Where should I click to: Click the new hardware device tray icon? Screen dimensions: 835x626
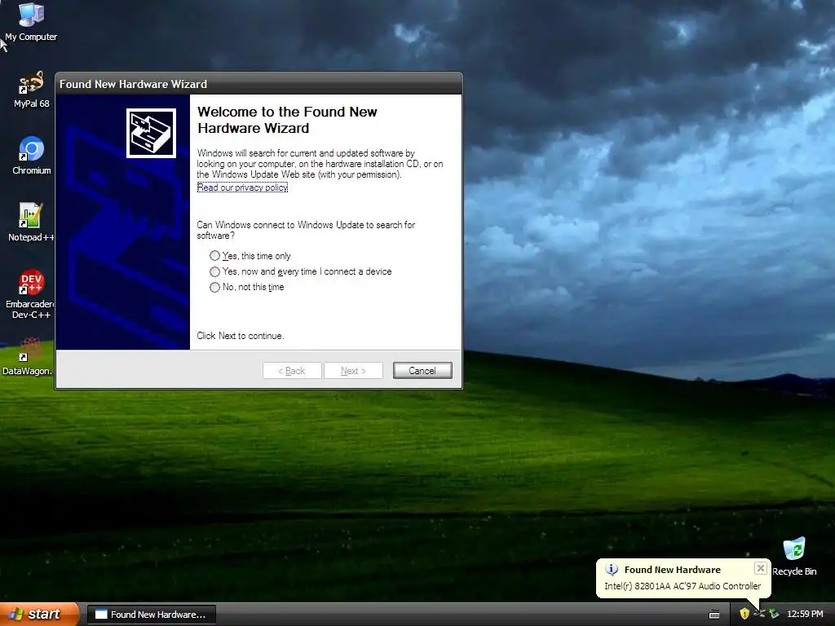[x=759, y=614]
